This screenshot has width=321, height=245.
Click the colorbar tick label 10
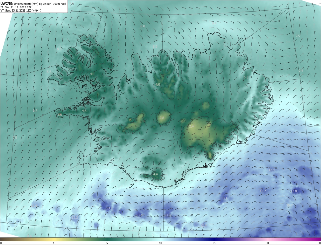pos(160,243)
